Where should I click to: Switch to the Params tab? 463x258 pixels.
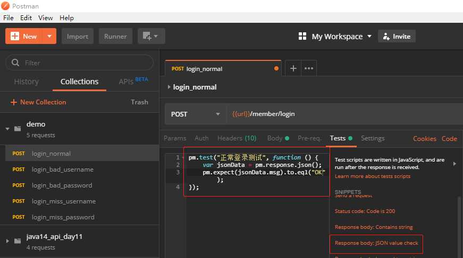pos(175,138)
